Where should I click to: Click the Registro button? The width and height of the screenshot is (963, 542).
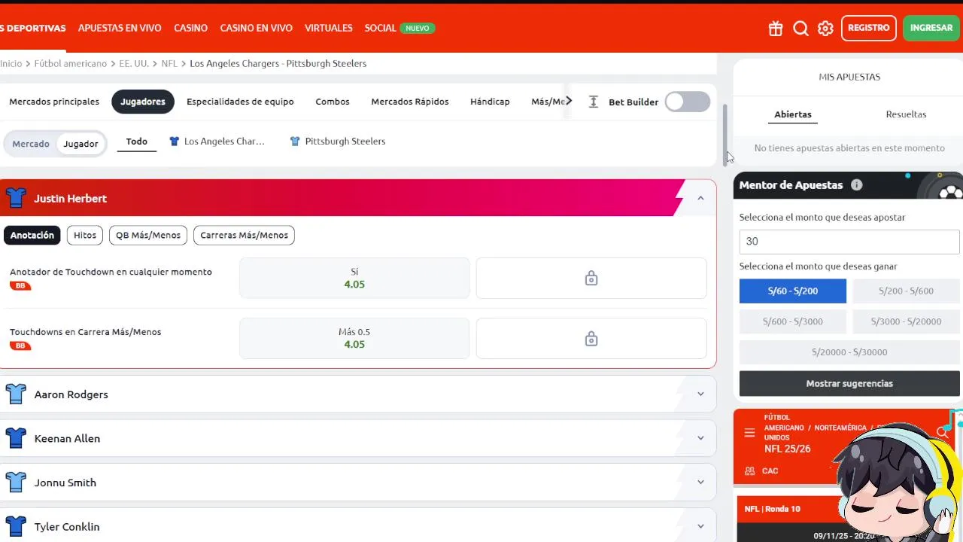869,28
